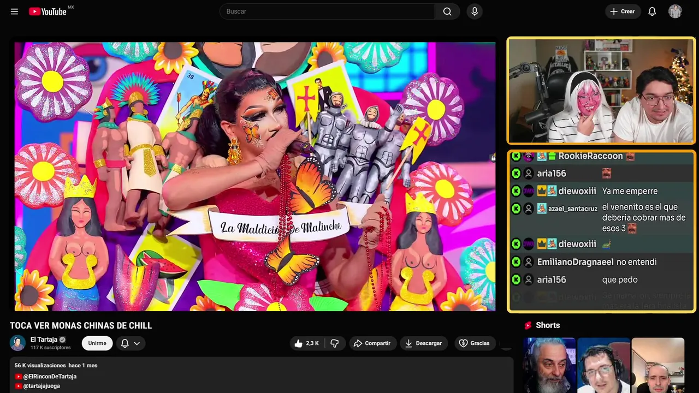Like the video with thumbs up
The height and width of the screenshot is (393, 699).
[307, 343]
